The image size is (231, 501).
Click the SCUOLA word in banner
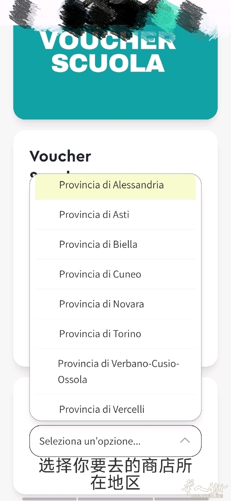click(108, 63)
